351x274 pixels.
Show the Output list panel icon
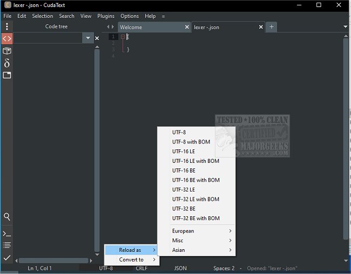6,245
